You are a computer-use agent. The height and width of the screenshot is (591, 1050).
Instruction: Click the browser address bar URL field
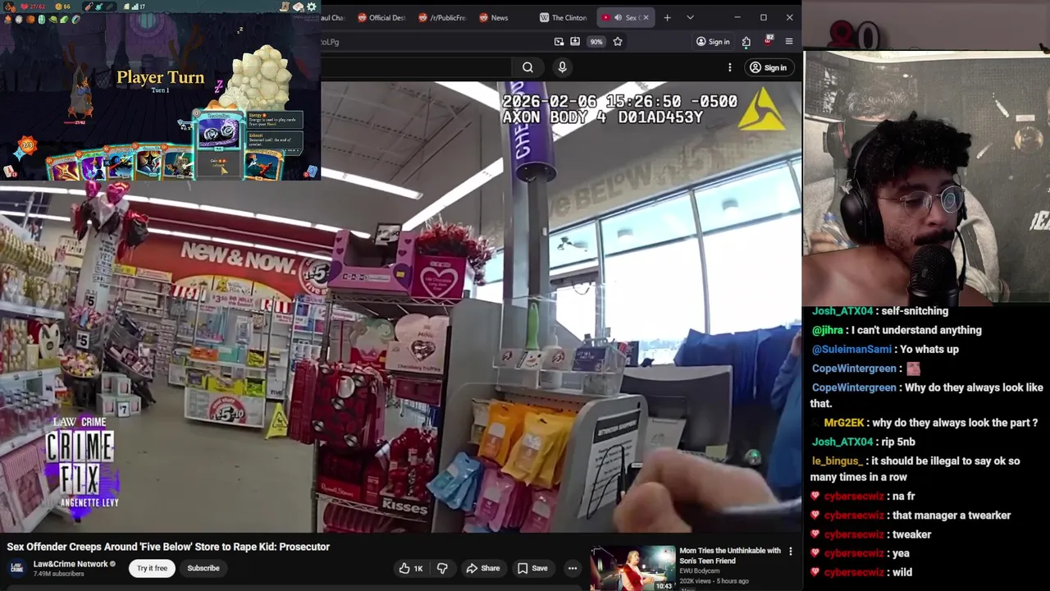435,42
